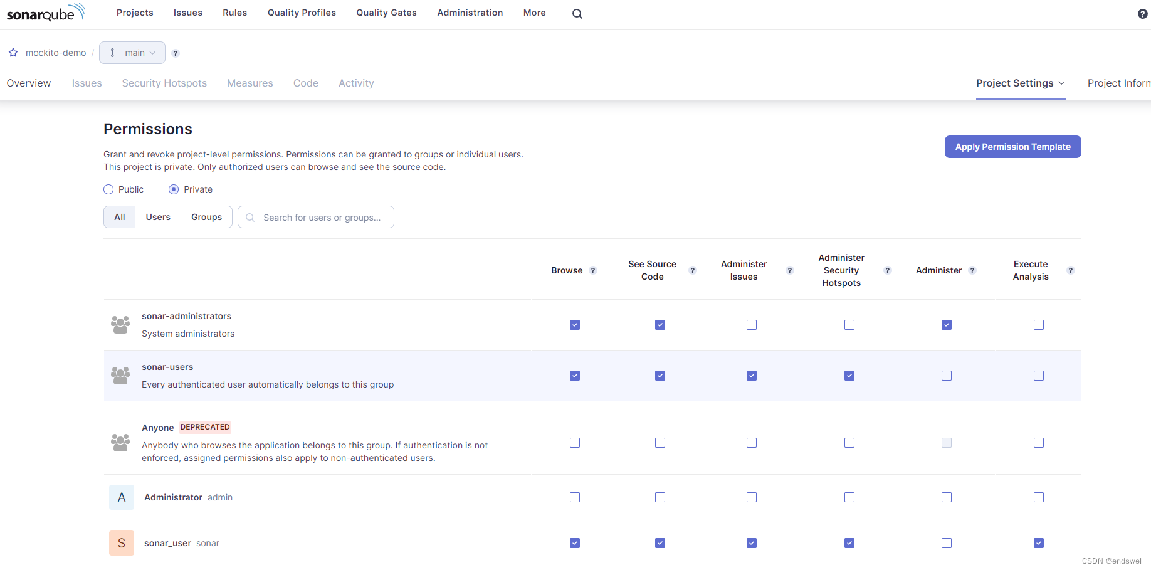
Task: Uncheck See Source Code for sonar-users
Action: [x=660, y=376]
